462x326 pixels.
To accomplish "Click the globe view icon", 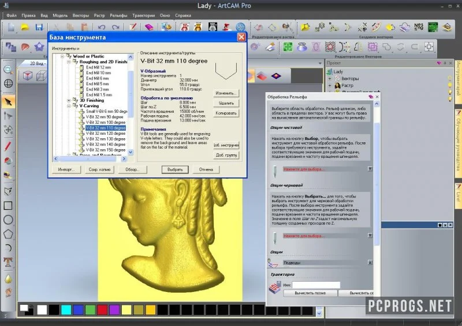I will 8,84.
